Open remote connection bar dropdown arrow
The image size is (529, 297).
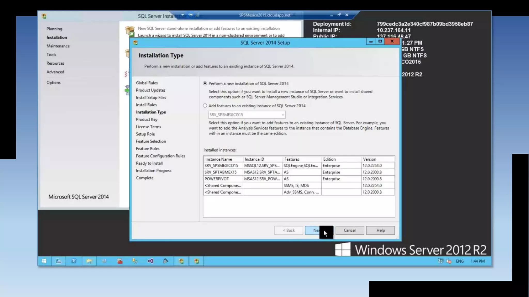tap(183, 15)
